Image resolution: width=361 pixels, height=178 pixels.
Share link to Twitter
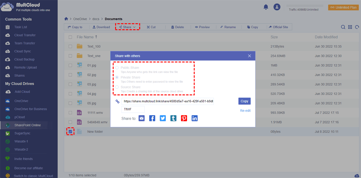(x=163, y=118)
